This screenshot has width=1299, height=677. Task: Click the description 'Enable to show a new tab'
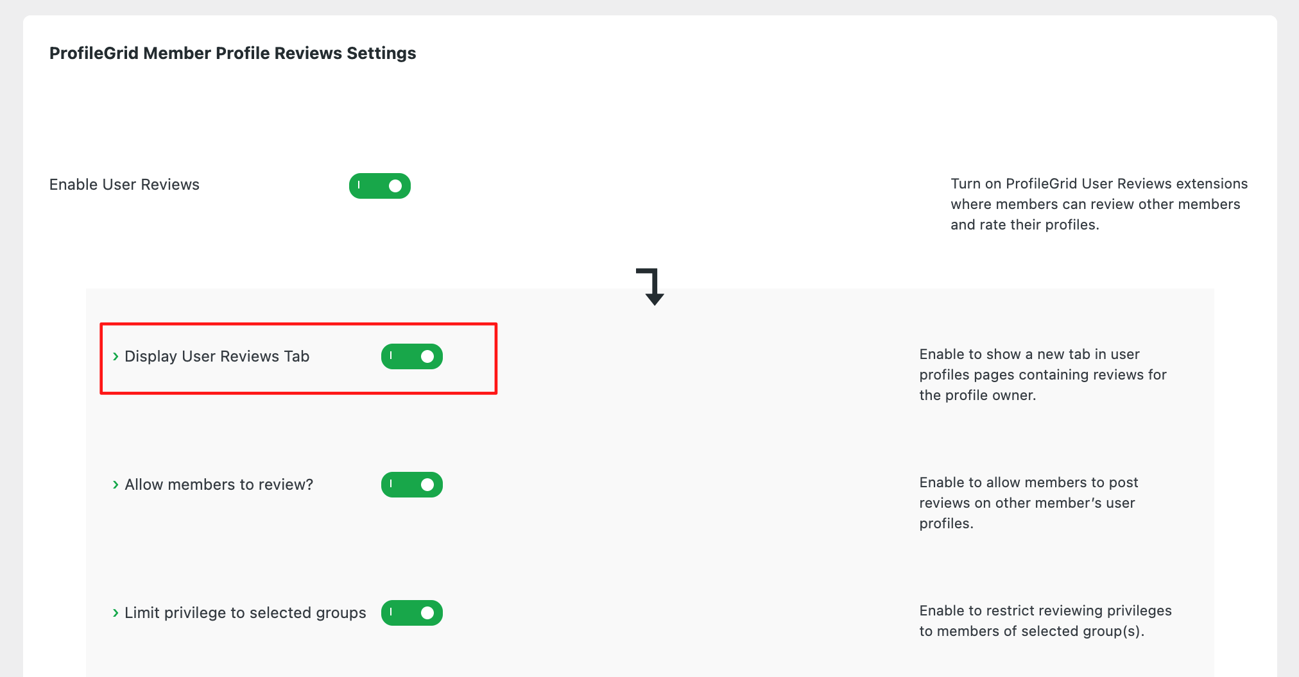click(x=1042, y=374)
